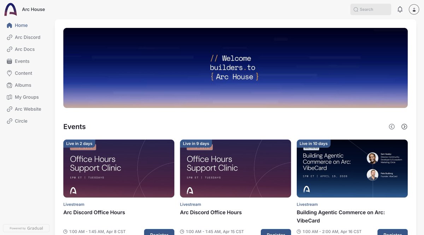Register for the Apr 8 Office Hours event
This screenshot has height=235, width=424.
pos(159,233)
